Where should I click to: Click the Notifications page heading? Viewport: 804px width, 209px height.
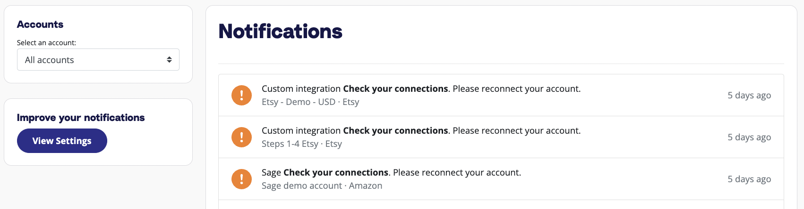pyautogui.click(x=281, y=32)
